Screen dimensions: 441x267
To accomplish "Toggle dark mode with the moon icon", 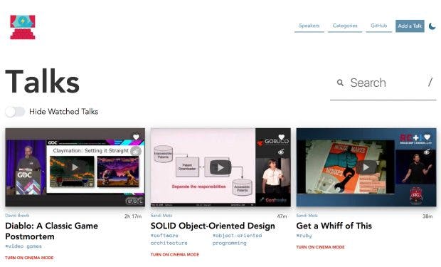I will coord(432,26).
